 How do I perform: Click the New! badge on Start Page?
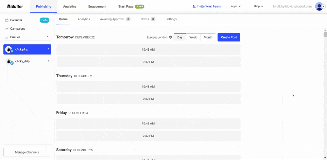140,7
